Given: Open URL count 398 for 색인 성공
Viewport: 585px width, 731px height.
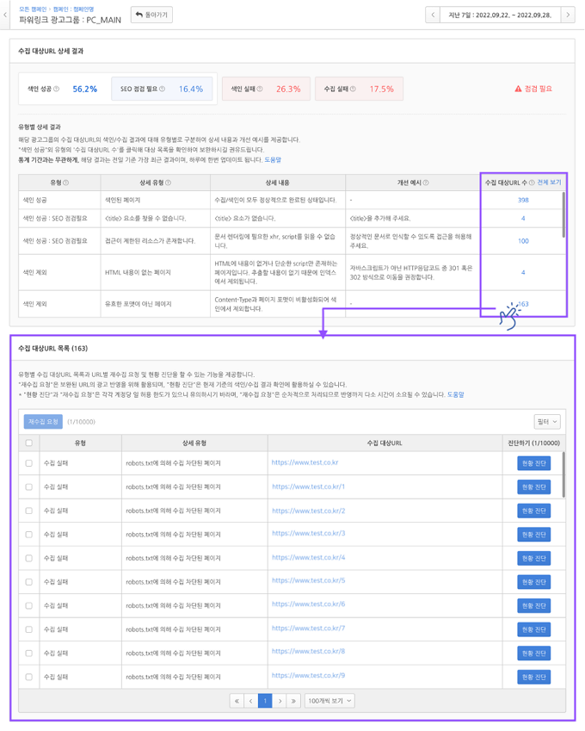Looking at the screenshot, I should pos(523,200).
